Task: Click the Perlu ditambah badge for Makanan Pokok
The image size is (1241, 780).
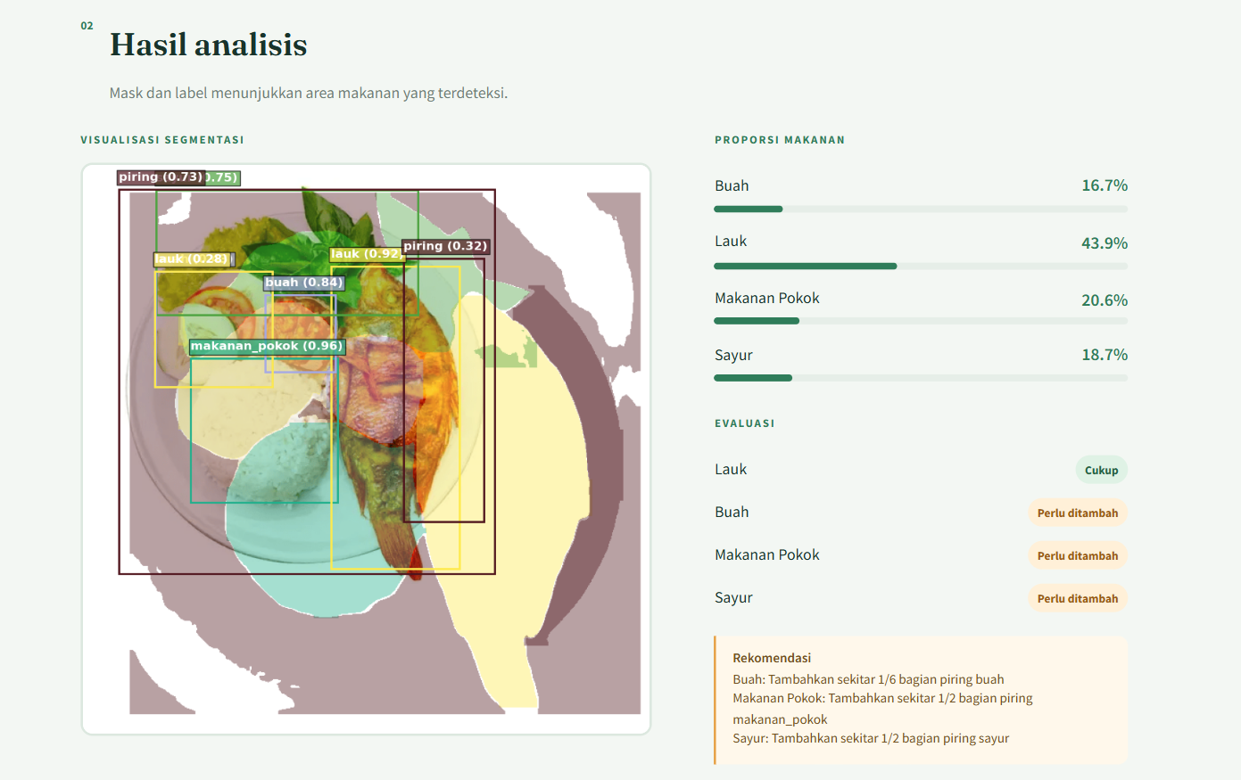Action: click(x=1078, y=555)
